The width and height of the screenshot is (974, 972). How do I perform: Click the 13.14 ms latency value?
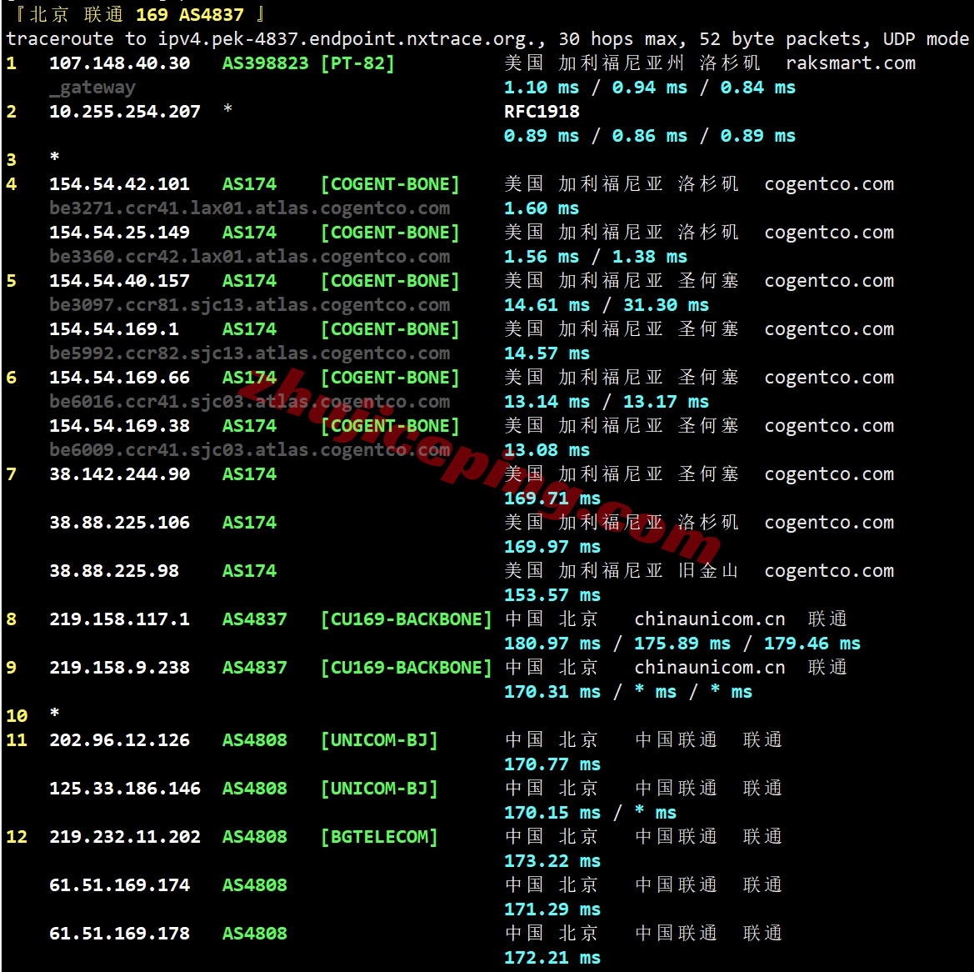tap(547, 402)
